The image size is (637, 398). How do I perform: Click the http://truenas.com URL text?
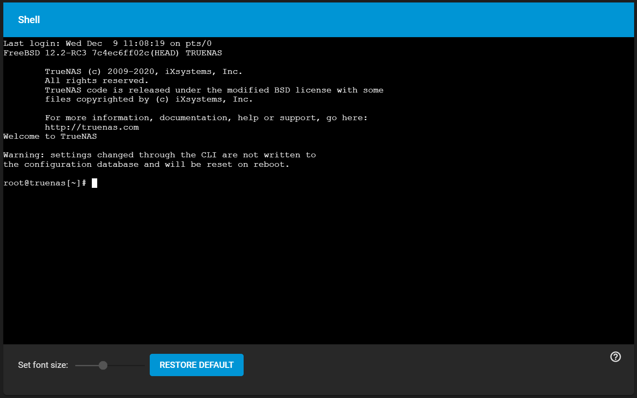pyautogui.click(x=92, y=127)
